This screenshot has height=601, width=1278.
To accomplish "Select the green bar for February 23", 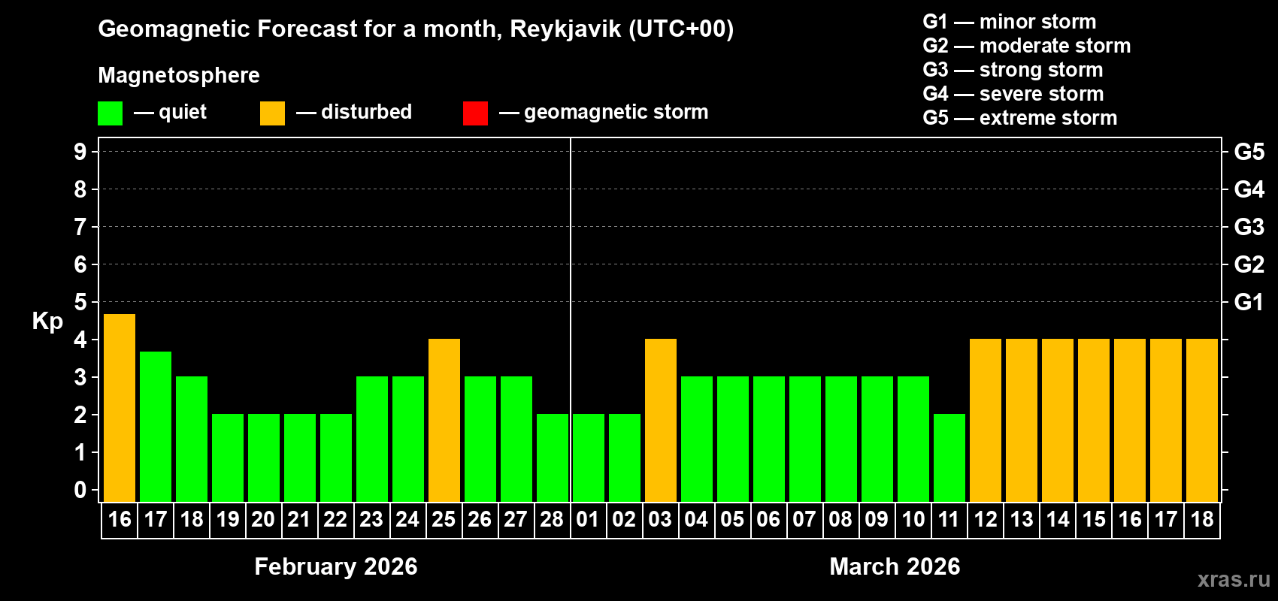I will 372,439.
